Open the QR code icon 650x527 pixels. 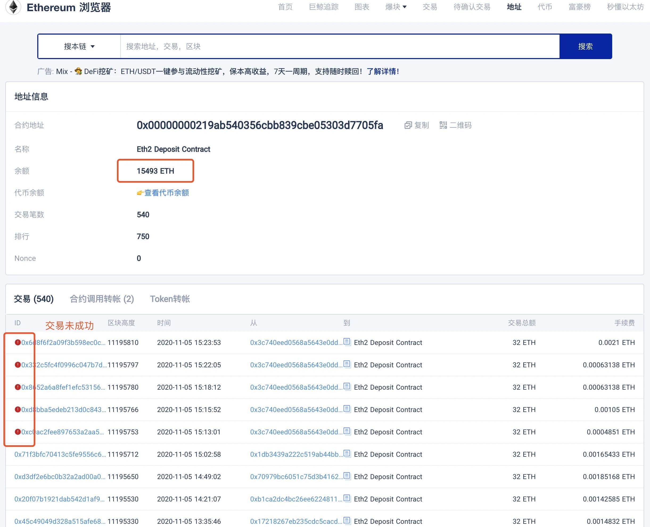click(x=443, y=125)
